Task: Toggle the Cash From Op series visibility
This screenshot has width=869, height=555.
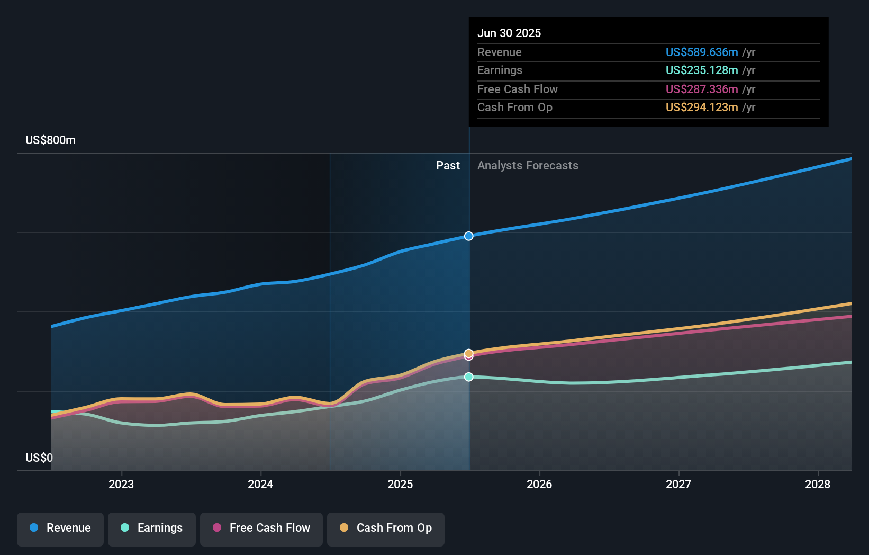Action: (x=385, y=529)
